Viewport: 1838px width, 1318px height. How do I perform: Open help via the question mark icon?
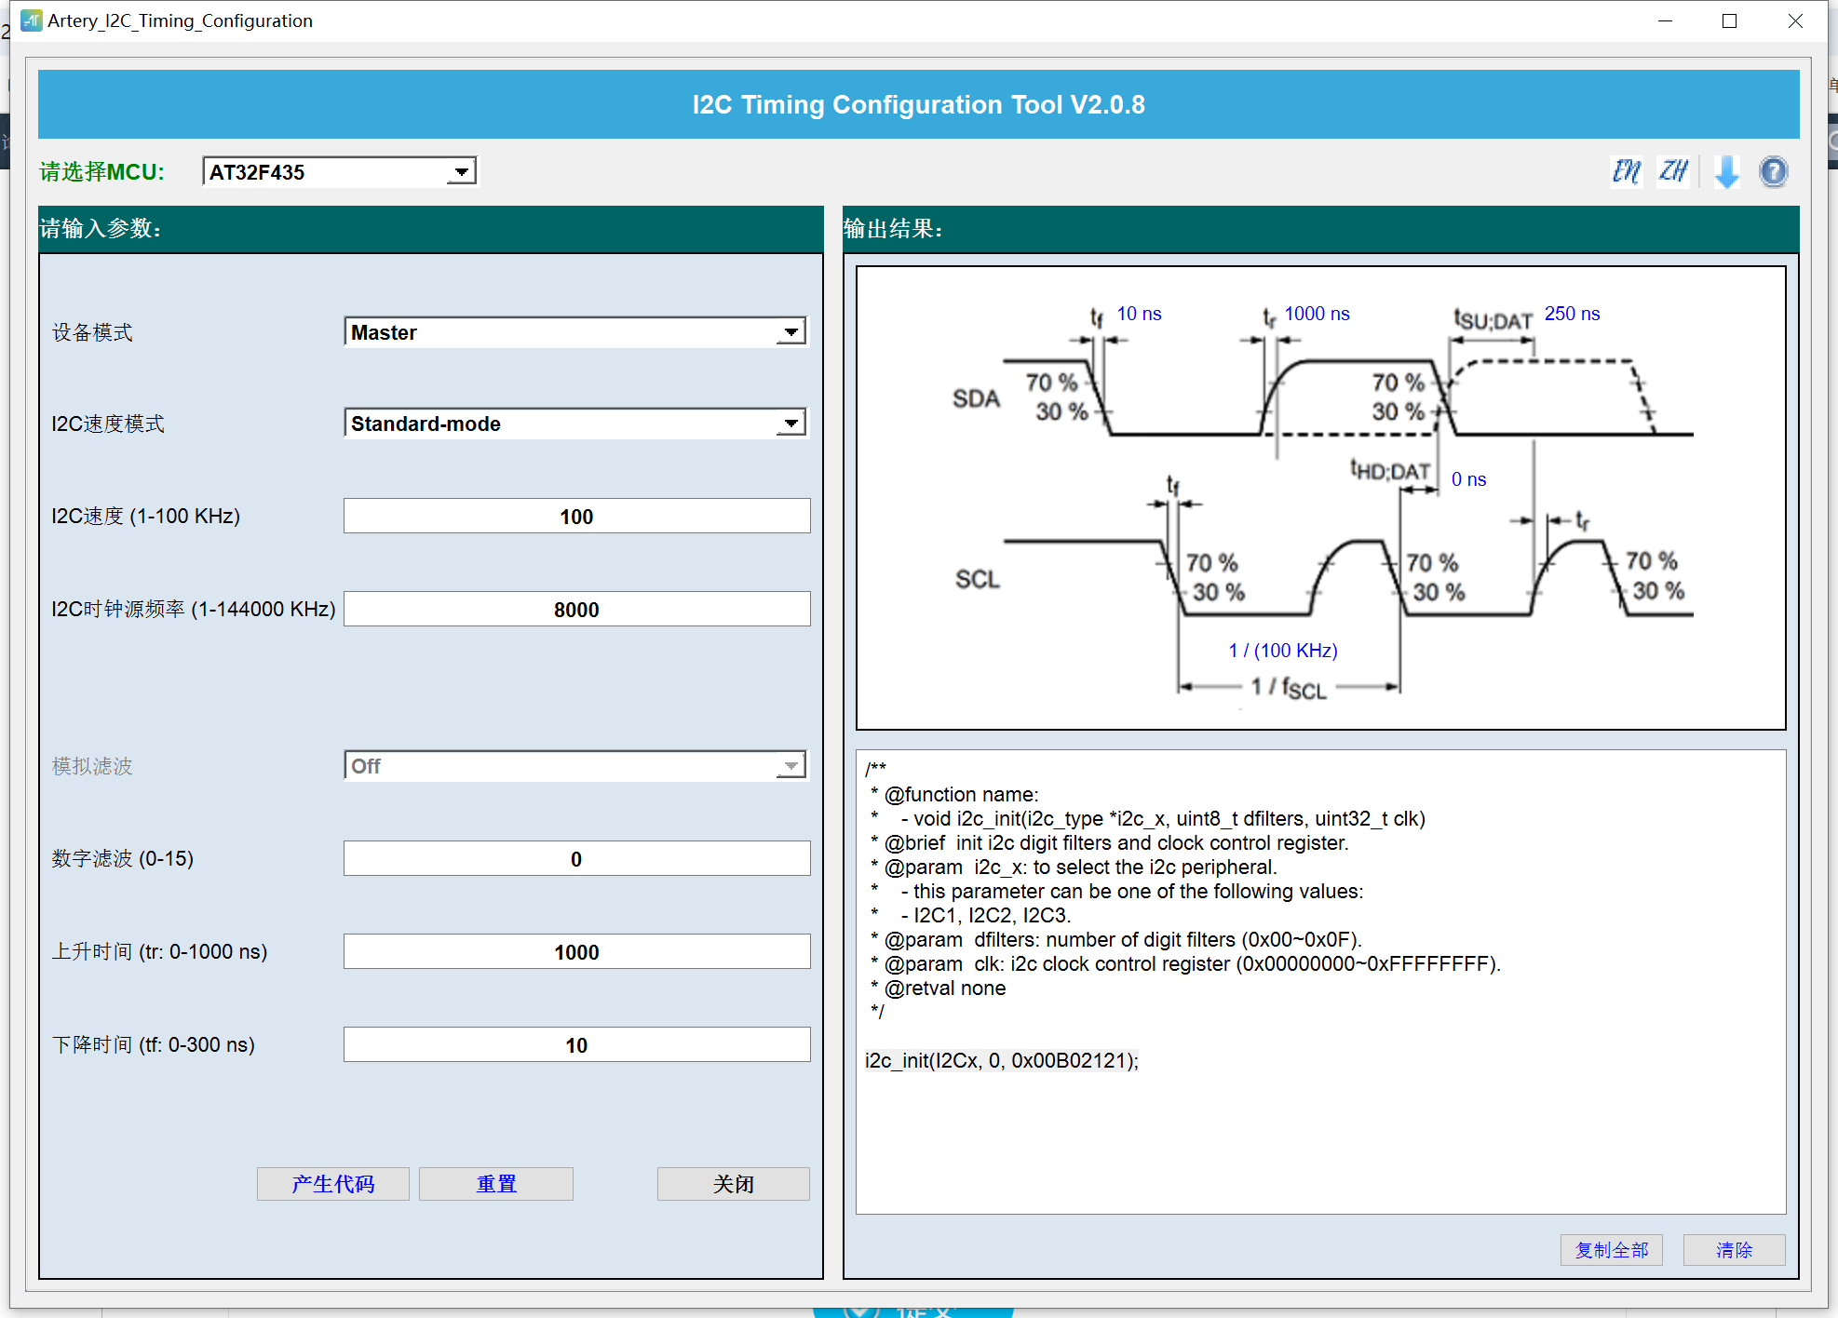[x=1773, y=172]
